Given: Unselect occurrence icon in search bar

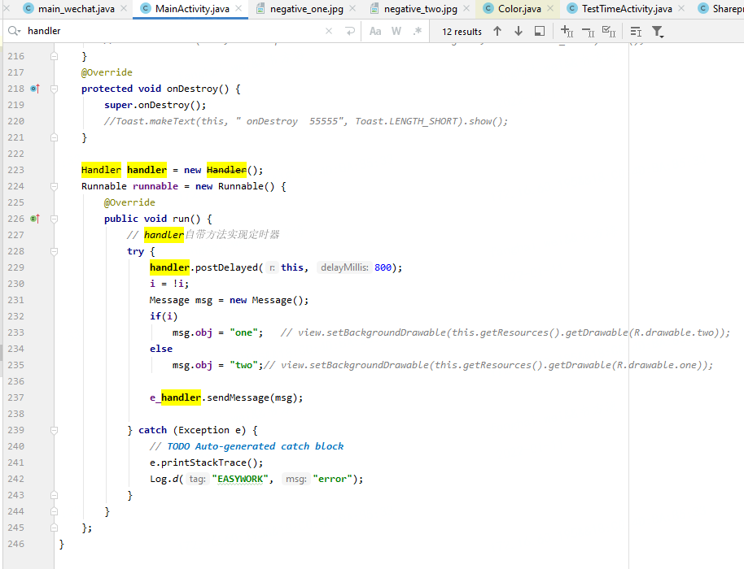Looking at the screenshot, I should [x=588, y=31].
